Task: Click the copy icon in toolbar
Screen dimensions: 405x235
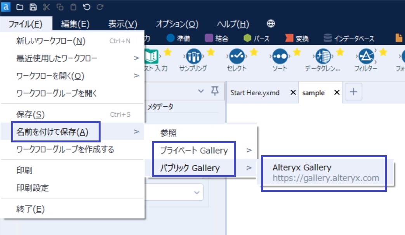Action: [x=60, y=7]
